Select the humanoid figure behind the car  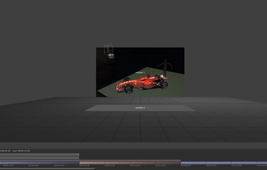click(x=164, y=67)
